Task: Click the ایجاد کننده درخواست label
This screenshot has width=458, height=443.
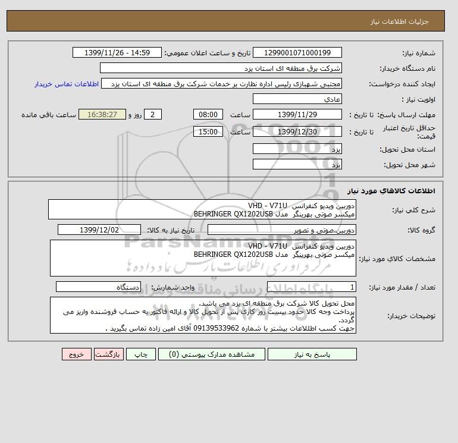Action: click(x=402, y=84)
